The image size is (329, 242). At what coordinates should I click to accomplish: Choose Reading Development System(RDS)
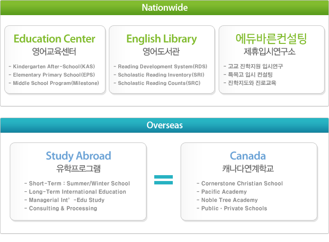[163, 66]
